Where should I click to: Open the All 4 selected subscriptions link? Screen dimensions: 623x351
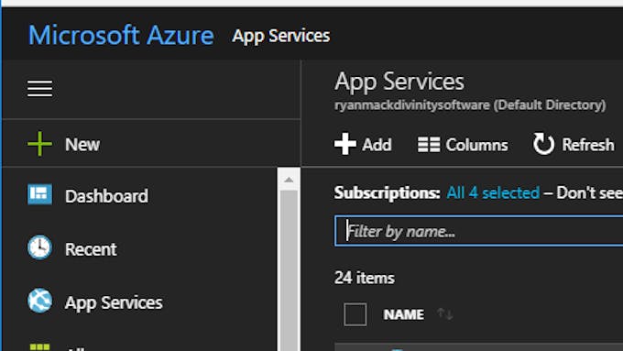(x=493, y=192)
